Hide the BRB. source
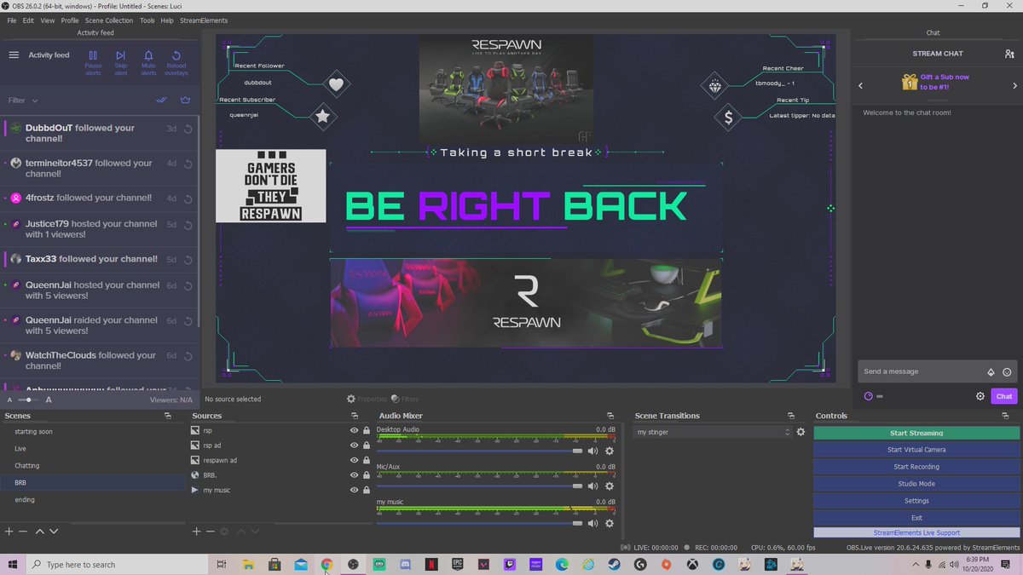1023x575 pixels. (x=355, y=475)
